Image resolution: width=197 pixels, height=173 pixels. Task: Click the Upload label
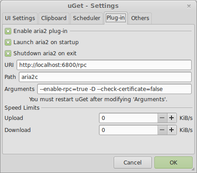pos(14,118)
